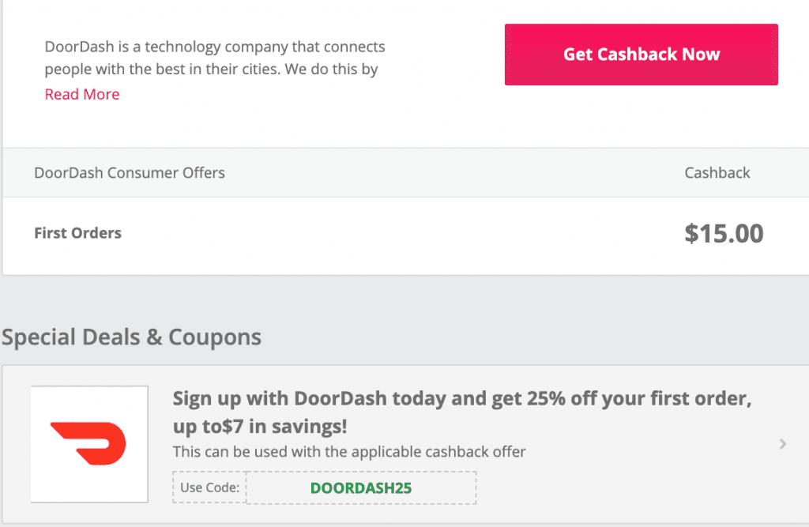This screenshot has height=527, width=809.
Task: Click the DoorDash Consumer Offers header
Action: (x=130, y=173)
